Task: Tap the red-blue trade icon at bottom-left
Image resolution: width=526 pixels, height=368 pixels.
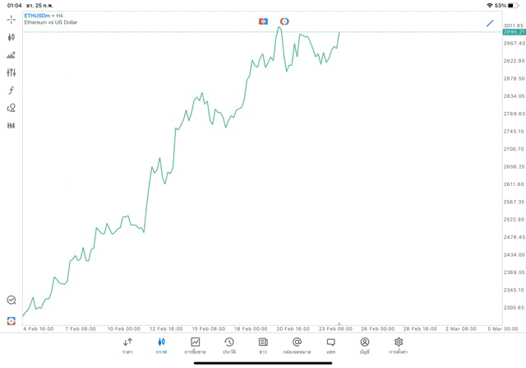Action: pyautogui.click(x=12, y=321)
